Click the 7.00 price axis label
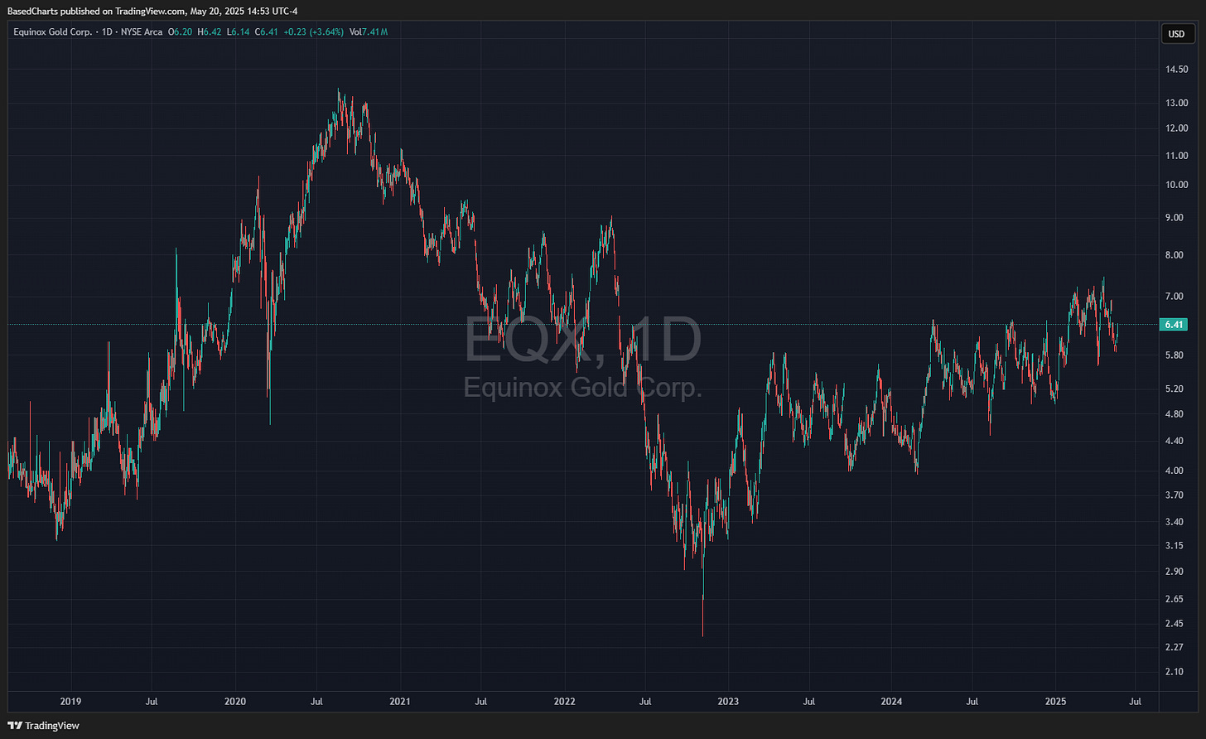This screenshot has height=739, width=1206. point(1176,297)
